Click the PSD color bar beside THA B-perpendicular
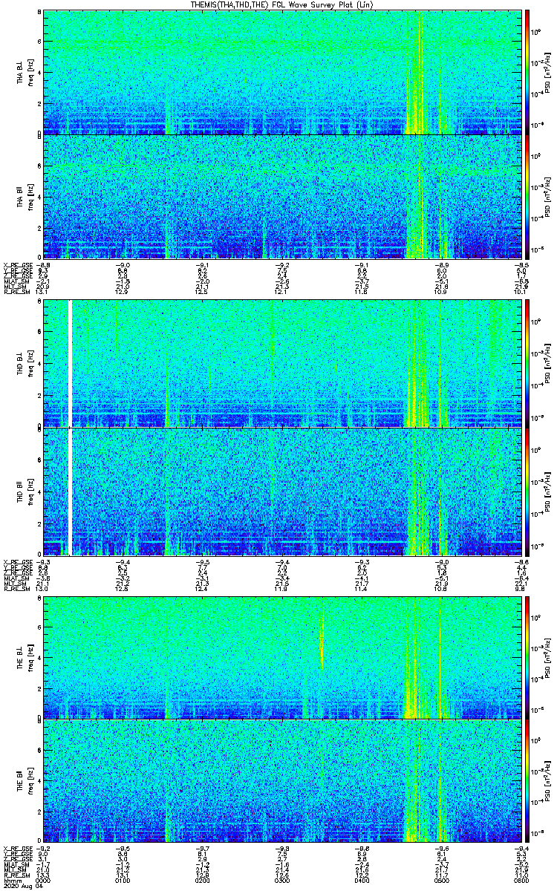557x891 pixels. point(527,72)
